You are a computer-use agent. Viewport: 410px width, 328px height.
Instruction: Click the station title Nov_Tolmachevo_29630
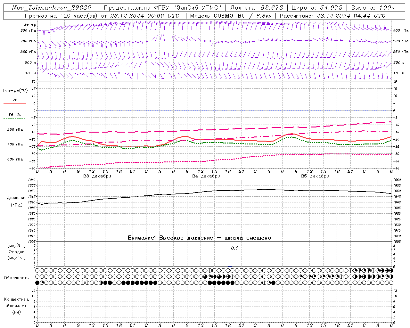tap(52, 8)
